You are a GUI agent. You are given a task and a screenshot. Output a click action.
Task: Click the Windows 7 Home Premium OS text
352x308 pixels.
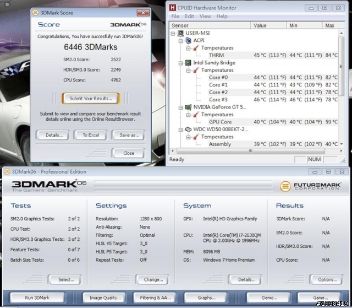pyautogui.click(x=229, y=260)
